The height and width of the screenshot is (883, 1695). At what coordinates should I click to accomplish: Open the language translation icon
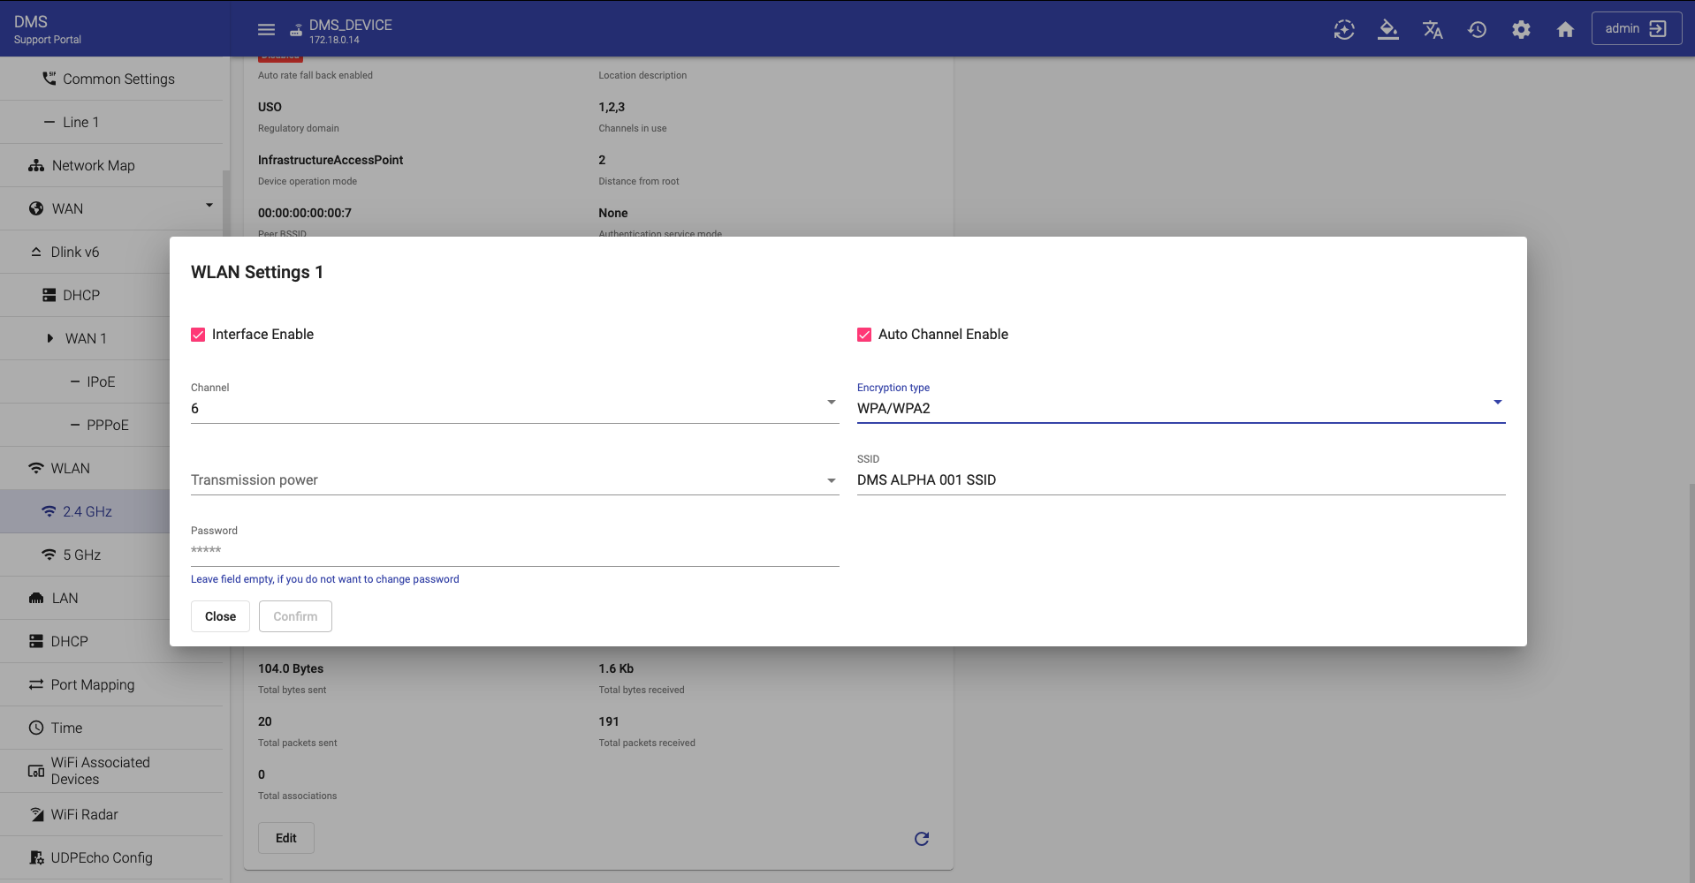point(1433,30)
